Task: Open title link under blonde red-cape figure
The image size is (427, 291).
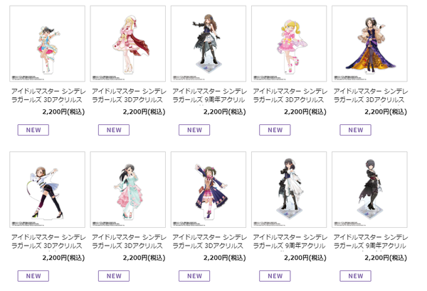Action: pos(129,96)
